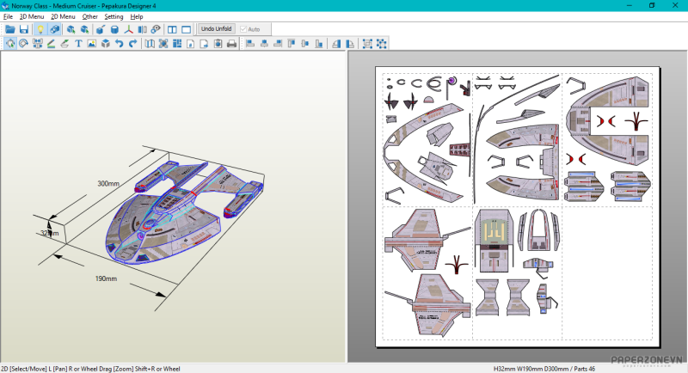The image size is (688, 373).
Task: Toggle the Auto checkbox
Action: pos(244,29)
